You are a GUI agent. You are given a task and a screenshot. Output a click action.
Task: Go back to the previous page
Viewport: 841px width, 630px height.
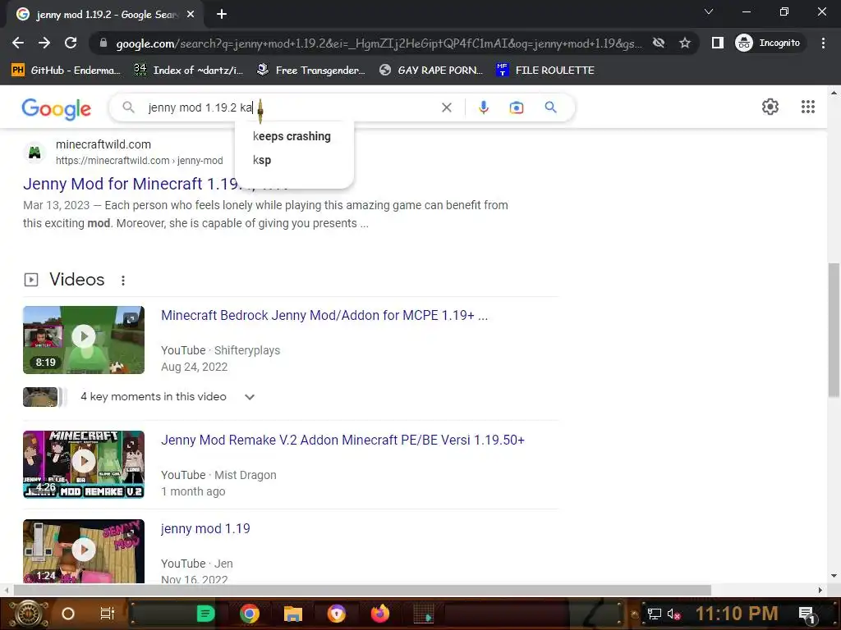(x=18, y=43)
